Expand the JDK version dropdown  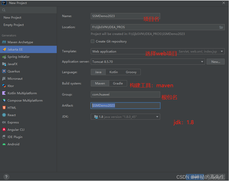[157, 117]
